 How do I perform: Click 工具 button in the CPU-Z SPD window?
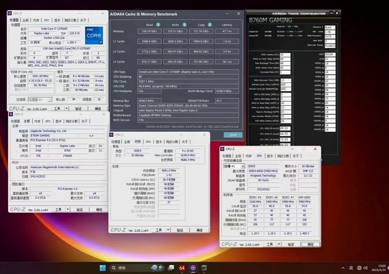click(x=270, y=244)
